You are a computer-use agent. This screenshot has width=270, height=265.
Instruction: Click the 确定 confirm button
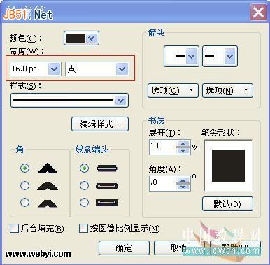coord(124,248)
